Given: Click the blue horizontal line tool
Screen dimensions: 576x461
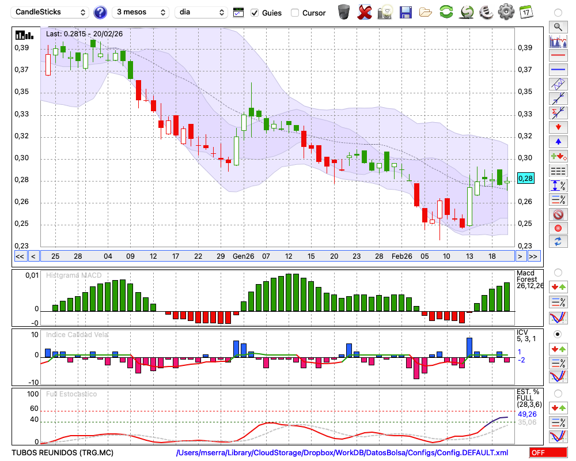Looking at the screenshot, I should (x=558, y=70).
